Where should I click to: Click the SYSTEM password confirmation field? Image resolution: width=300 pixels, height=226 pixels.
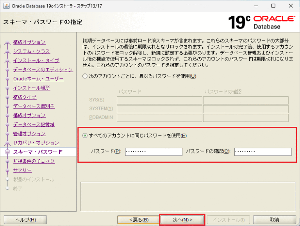click(246, 109)
